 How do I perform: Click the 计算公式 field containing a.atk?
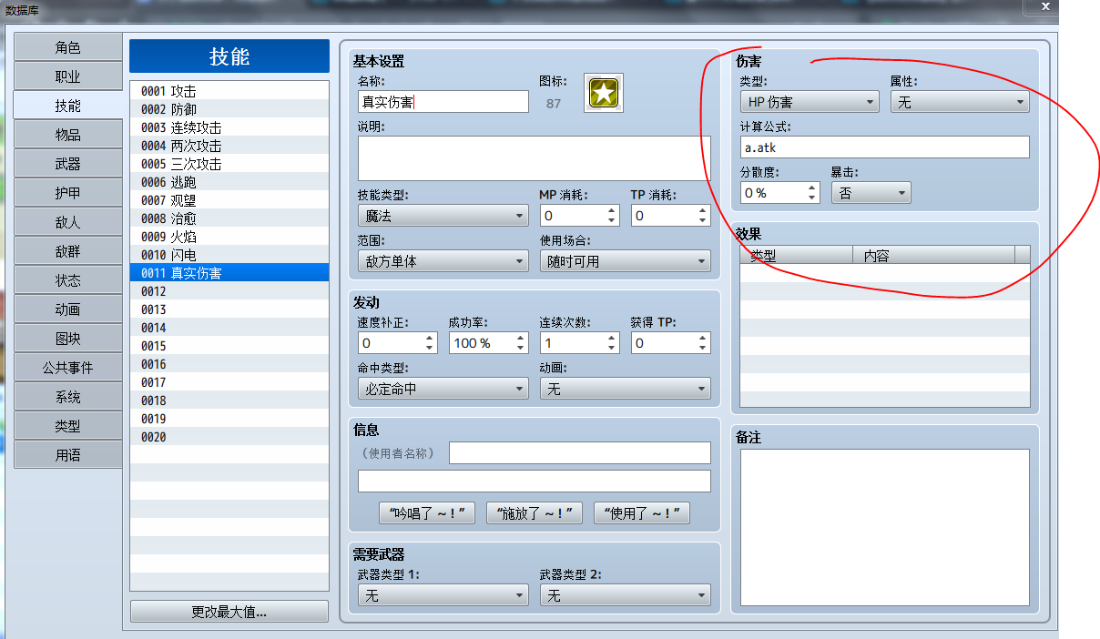pyautogui.click(x=885, y=147)
